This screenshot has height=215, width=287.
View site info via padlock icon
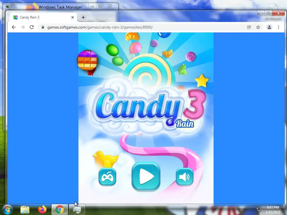tap(43, 27)
